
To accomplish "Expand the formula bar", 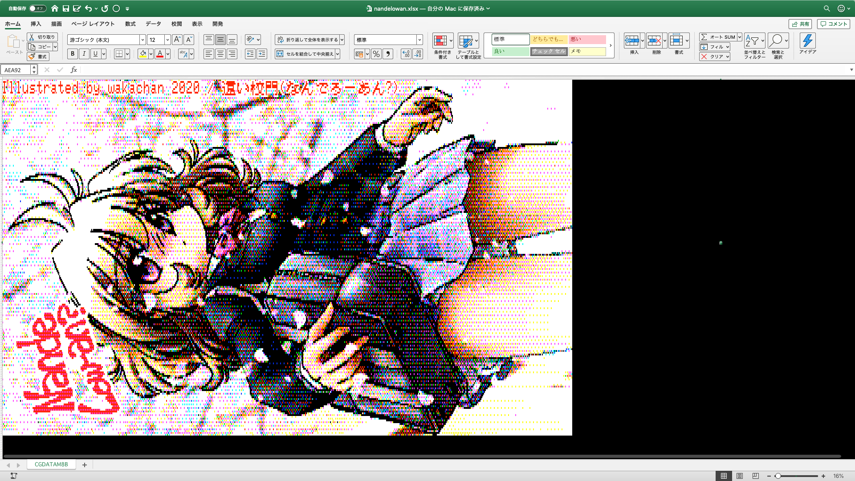I will click(x=851, y=70).
